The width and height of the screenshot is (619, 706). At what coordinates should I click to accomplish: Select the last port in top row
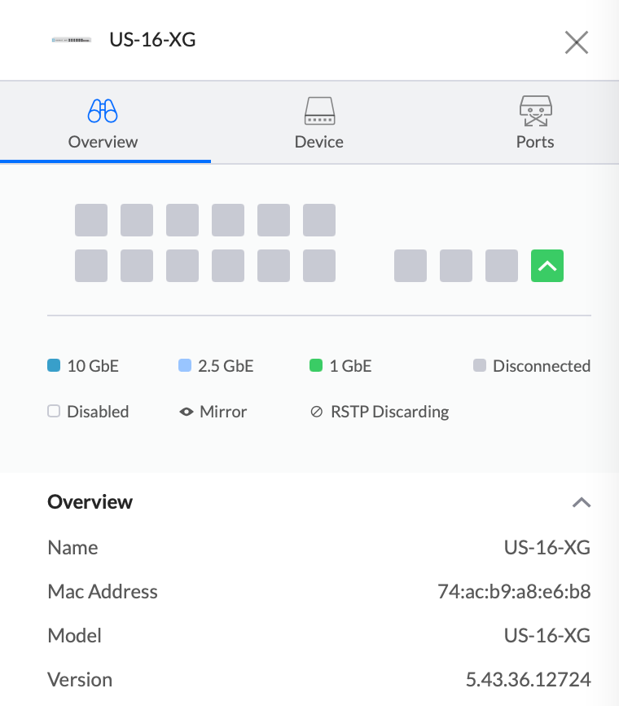coord(319,220)
